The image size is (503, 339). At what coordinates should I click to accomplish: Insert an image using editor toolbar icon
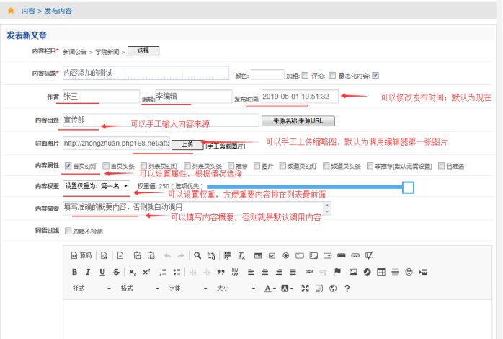pyautogui.click(x=352, y=272)
